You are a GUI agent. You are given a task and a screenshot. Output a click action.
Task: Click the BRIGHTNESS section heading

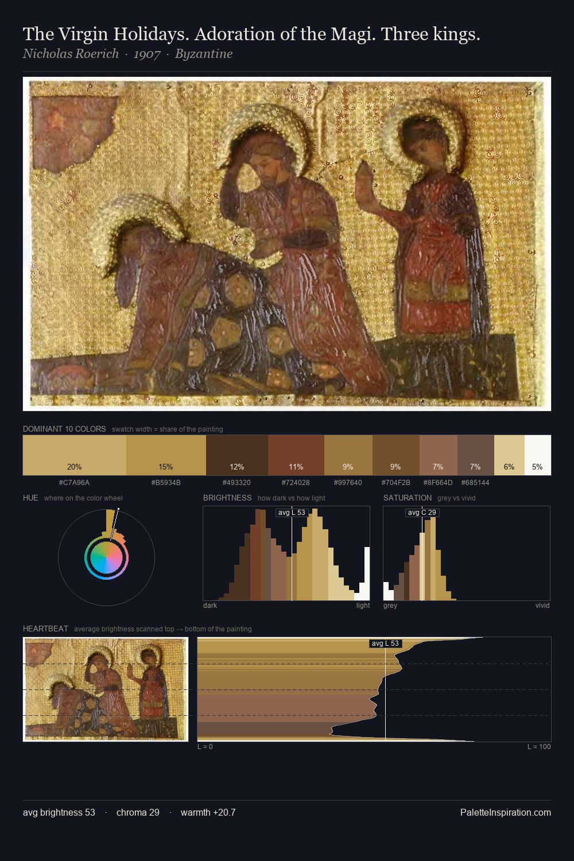[227, 498]
